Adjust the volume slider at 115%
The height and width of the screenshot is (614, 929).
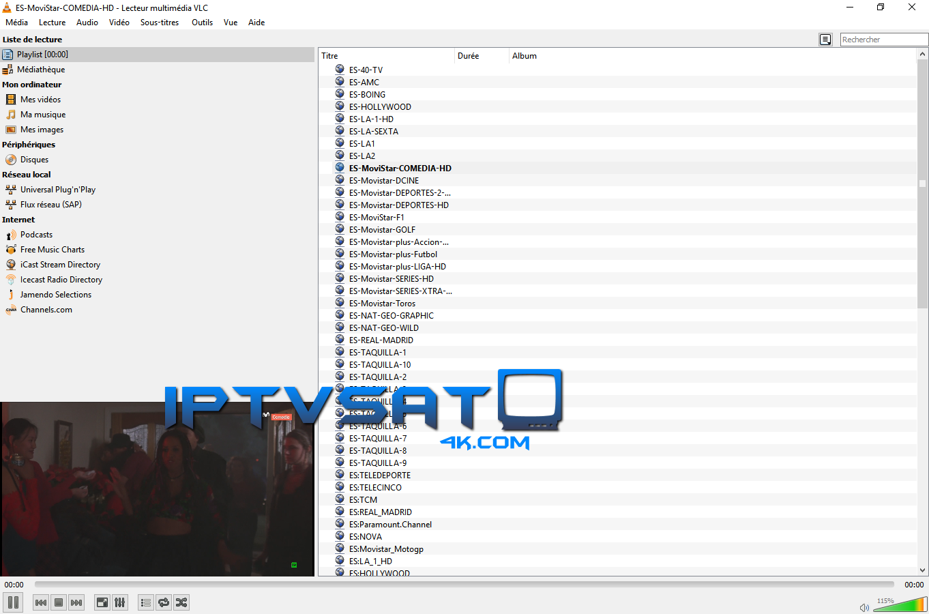(900, 604)
